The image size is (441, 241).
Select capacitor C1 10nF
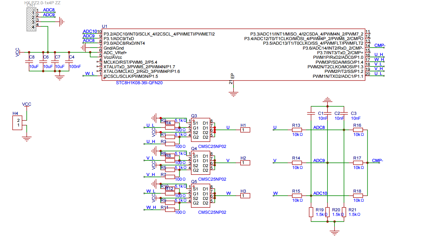point(311,114)
